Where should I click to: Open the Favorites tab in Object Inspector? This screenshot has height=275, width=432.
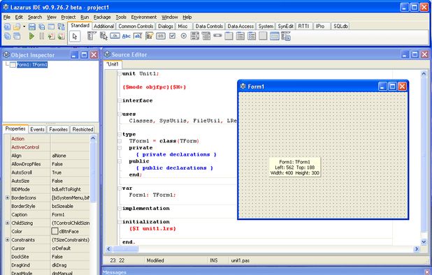[59, 129]
